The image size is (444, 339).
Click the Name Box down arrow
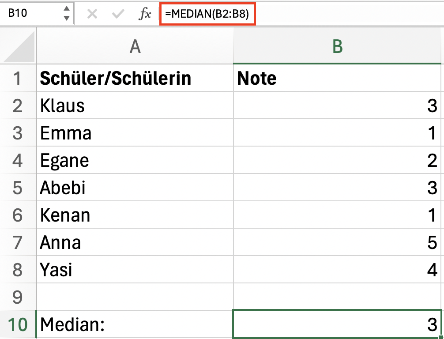pos(67,18)
